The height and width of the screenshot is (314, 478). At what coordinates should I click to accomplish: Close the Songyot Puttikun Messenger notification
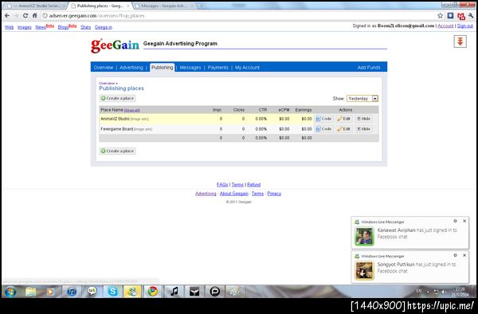(464, 255)
